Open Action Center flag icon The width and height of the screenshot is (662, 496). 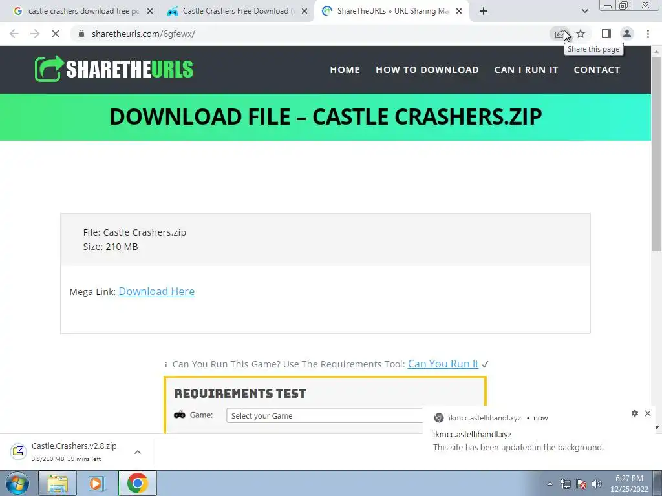[x=581, y=484]
